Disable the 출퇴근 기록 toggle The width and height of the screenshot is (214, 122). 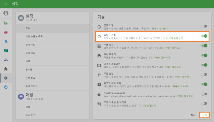tap(204, 36)
